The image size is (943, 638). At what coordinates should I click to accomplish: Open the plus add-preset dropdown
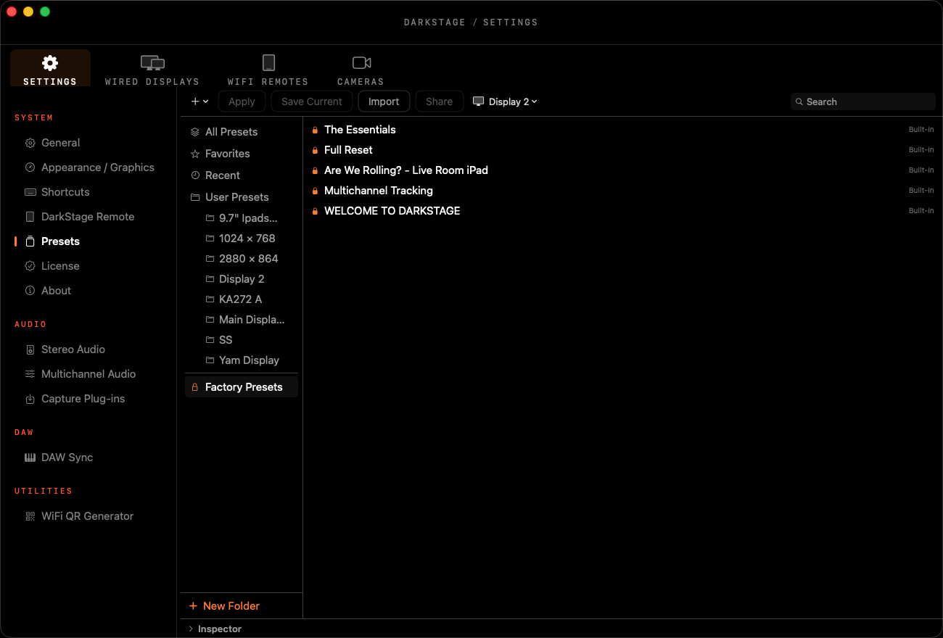[199, 101]
